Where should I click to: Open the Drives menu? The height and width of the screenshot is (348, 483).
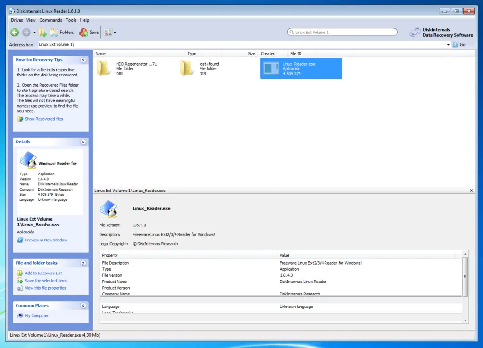click(17, 20)
